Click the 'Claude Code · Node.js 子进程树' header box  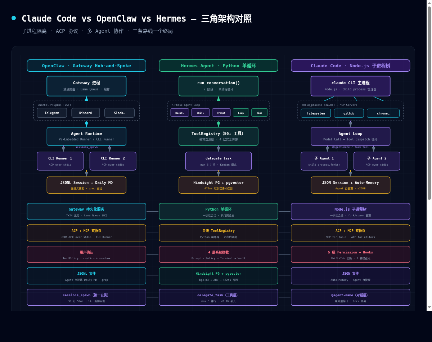click(350, 66)
